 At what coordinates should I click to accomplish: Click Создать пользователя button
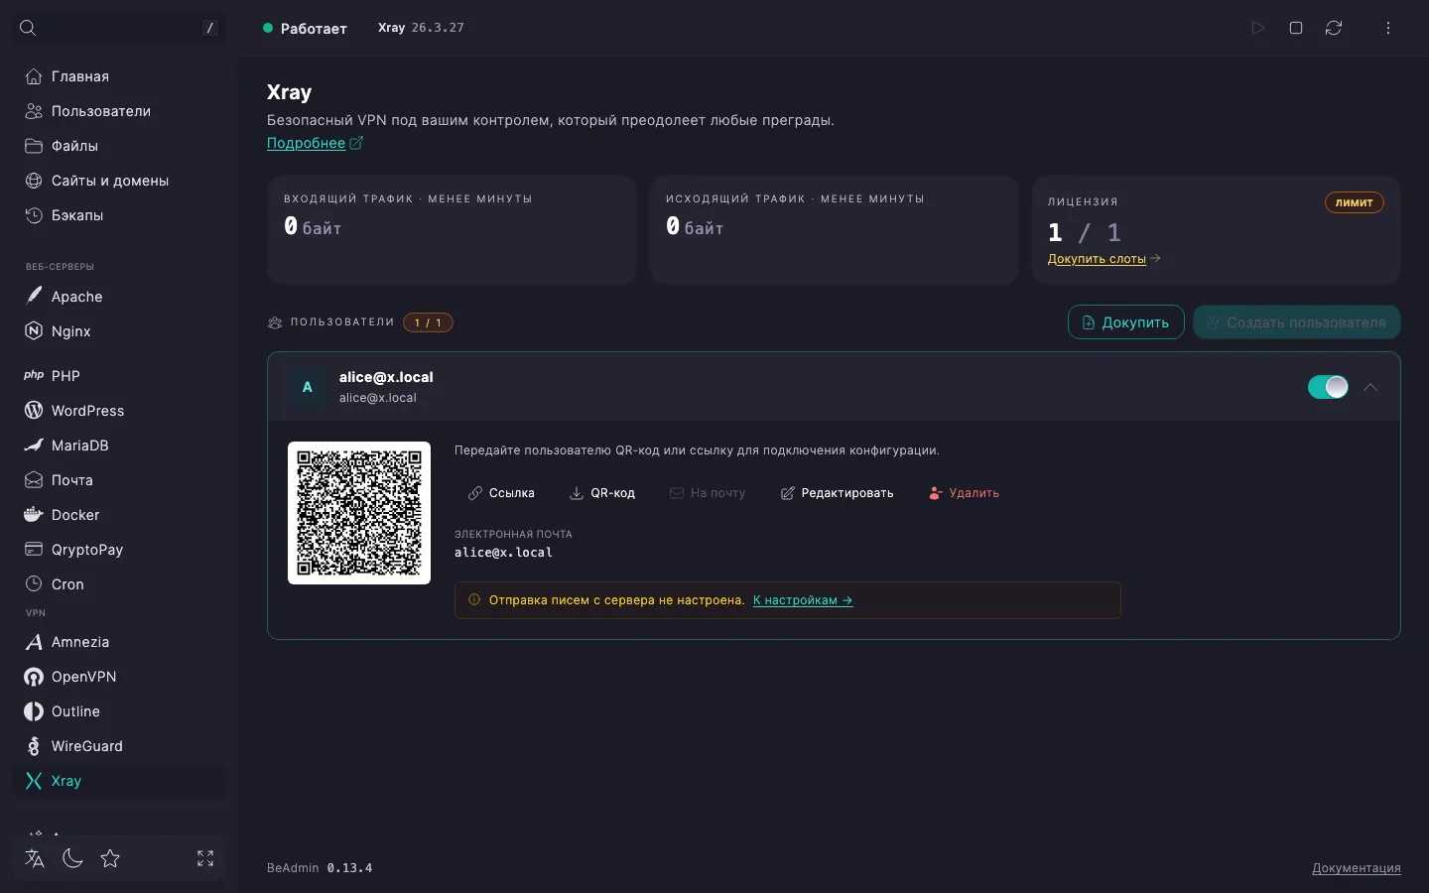tap(1296, 322)
